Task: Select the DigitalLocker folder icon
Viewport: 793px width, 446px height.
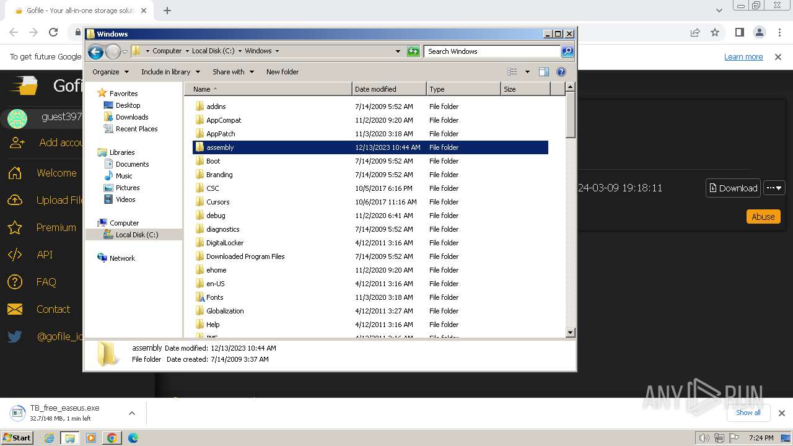Action: tap(199, 243)
